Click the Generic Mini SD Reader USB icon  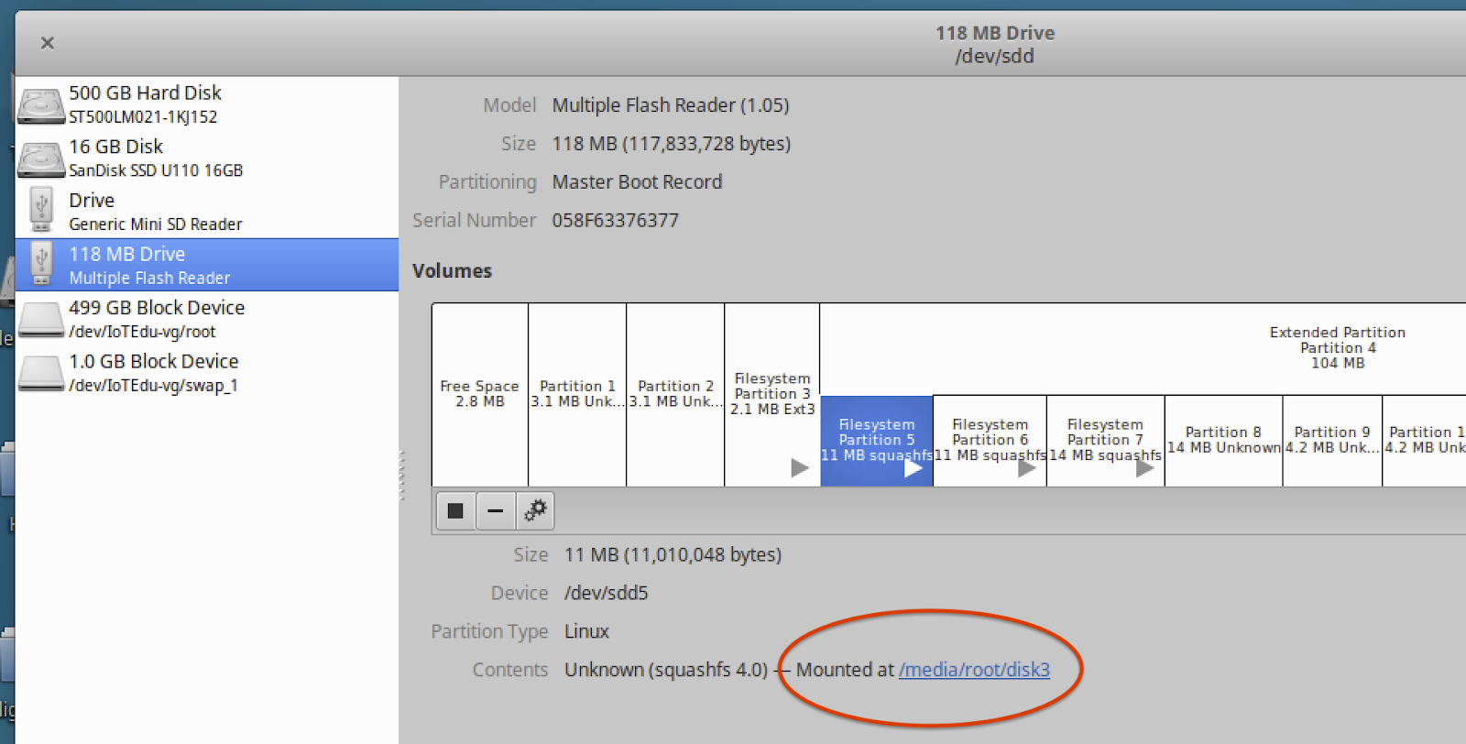pos(41,211)
